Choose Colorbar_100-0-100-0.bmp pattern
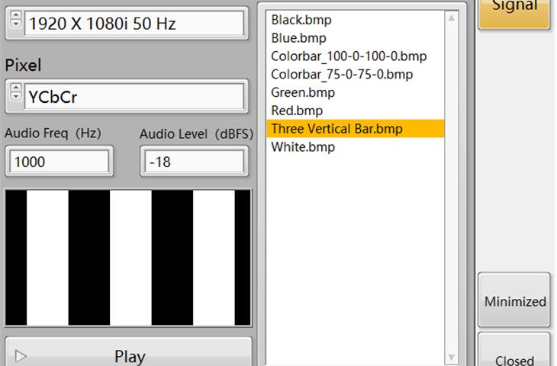This screenshot has height=366, width=557. click(349, 56)
